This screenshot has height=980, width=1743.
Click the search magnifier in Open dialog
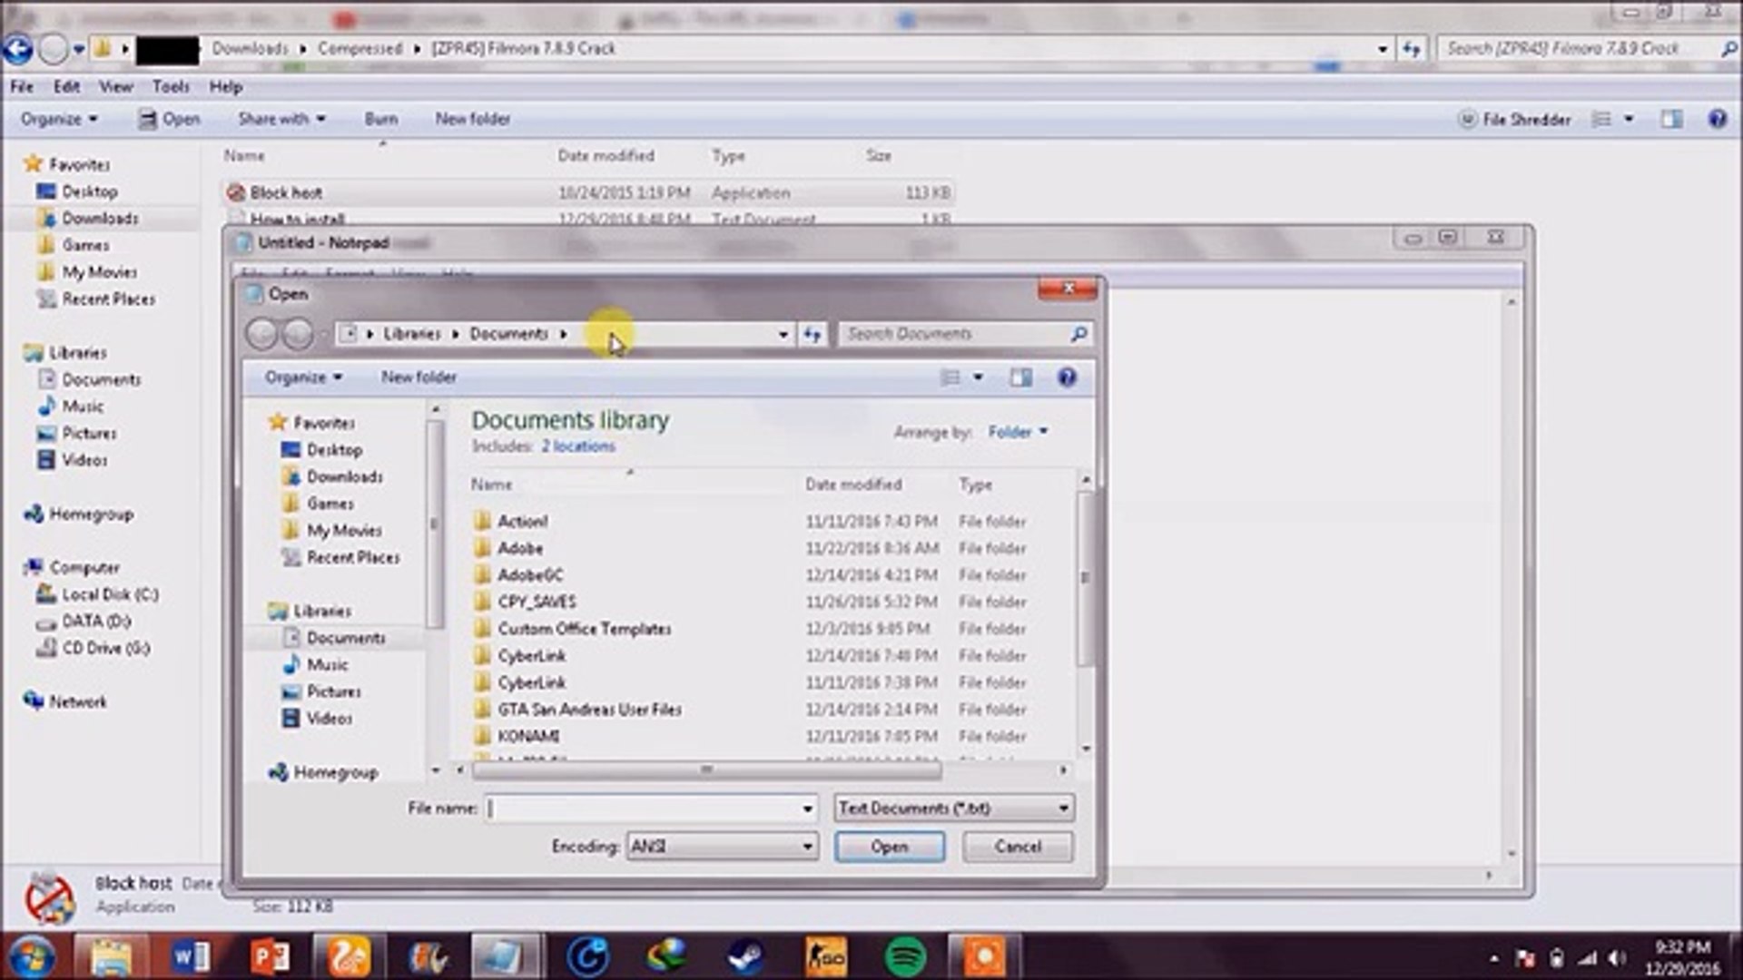coord(1078,334)
